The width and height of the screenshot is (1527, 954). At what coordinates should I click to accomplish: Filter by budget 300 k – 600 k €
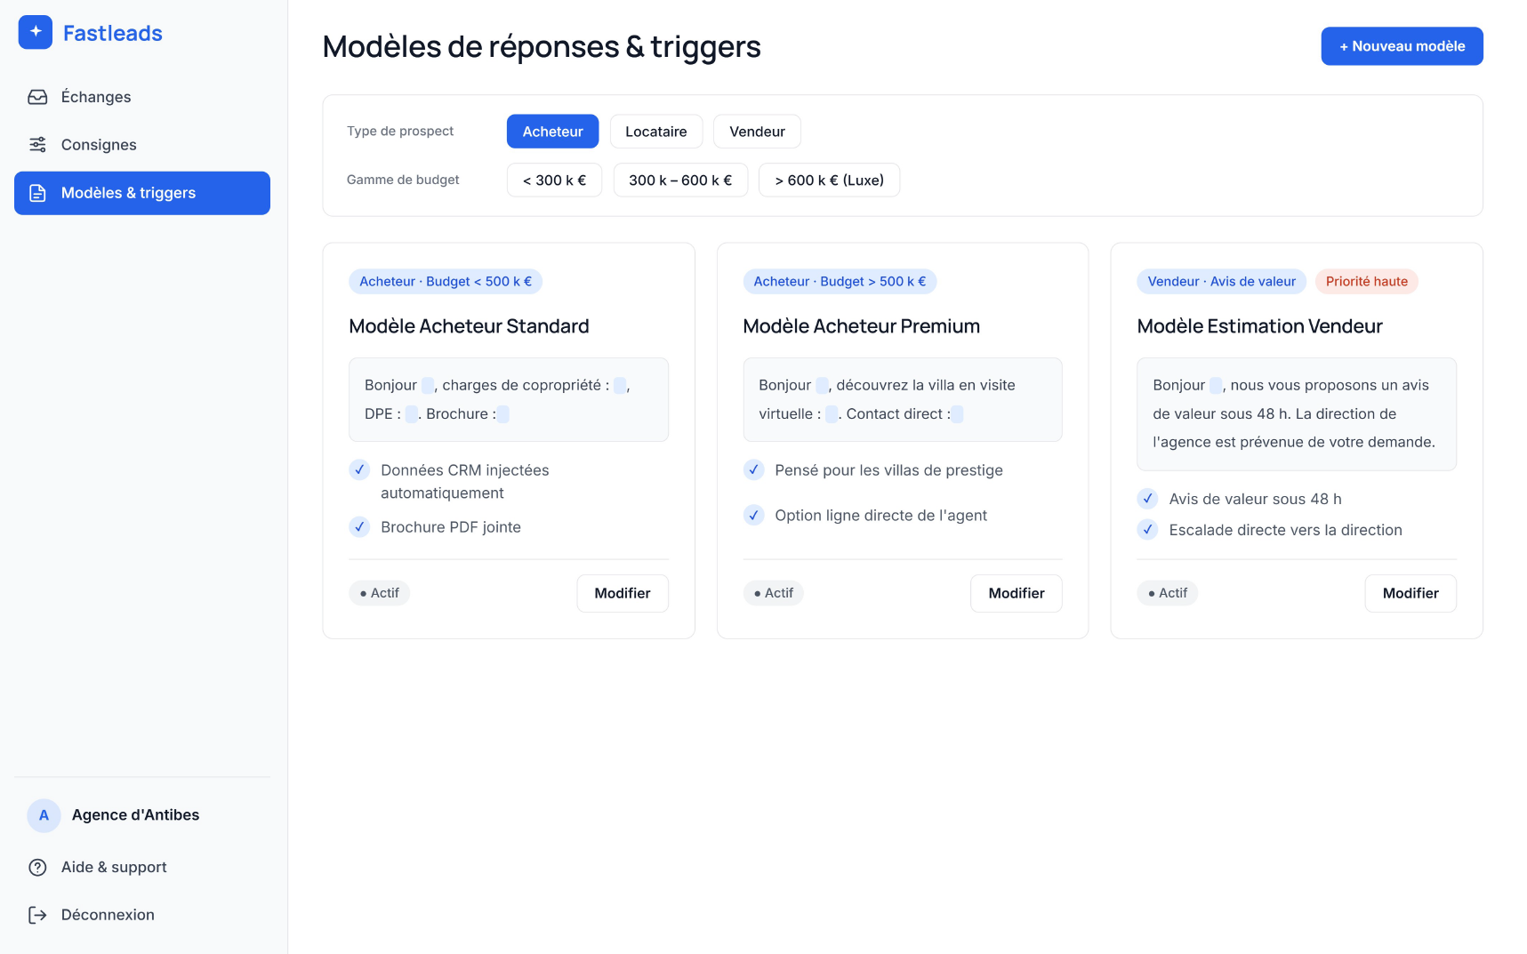[680, 180]
